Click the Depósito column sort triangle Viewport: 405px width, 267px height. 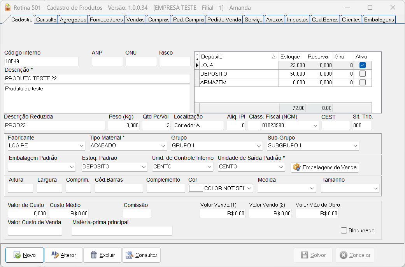click(274, 57)
